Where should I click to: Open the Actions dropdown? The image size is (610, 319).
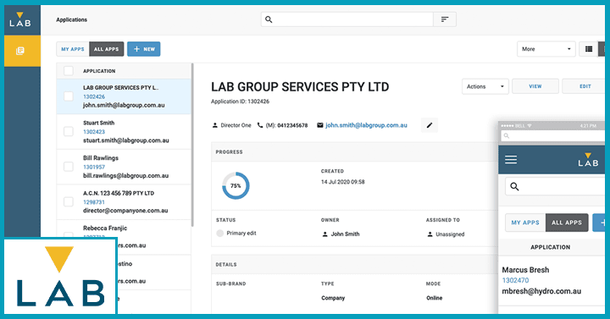tap(485, 86)
